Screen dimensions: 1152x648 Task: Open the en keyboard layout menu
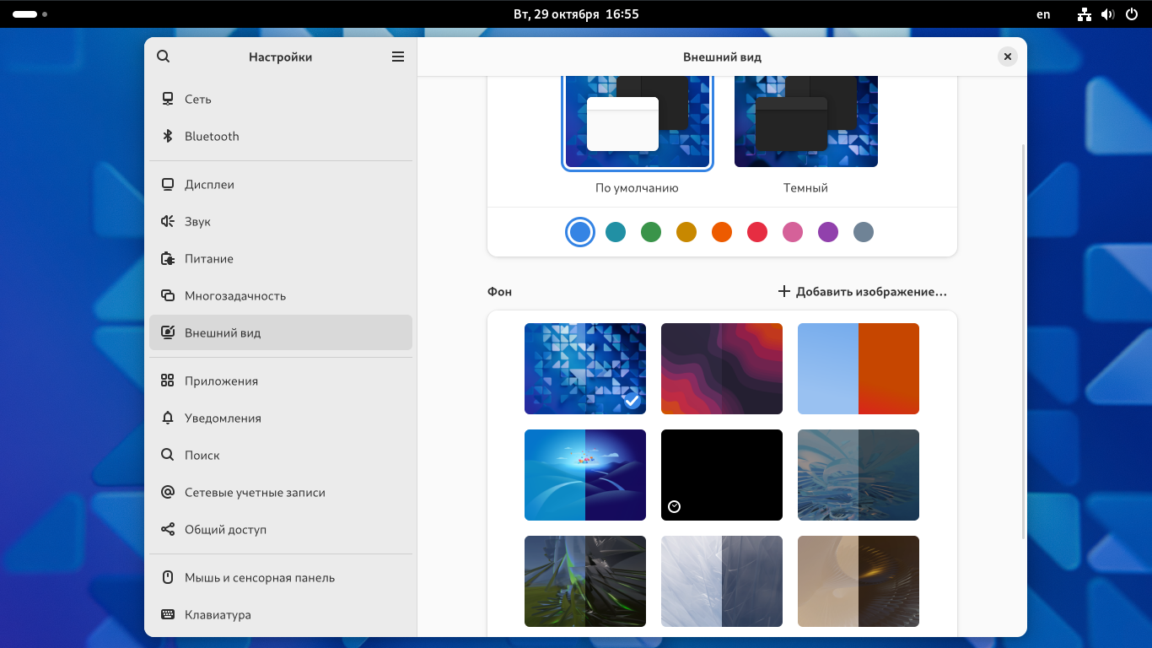point(1043,14)
